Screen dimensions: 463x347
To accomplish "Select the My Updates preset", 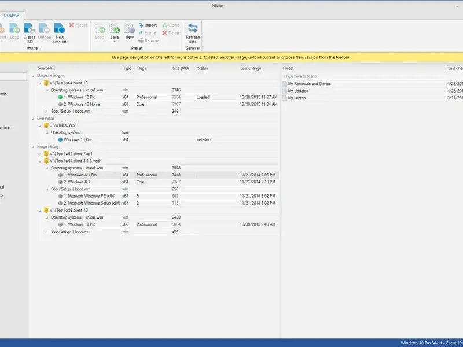I will [298, 91].
